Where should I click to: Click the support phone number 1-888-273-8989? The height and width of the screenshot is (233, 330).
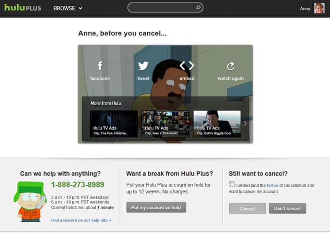coord(78,185)
